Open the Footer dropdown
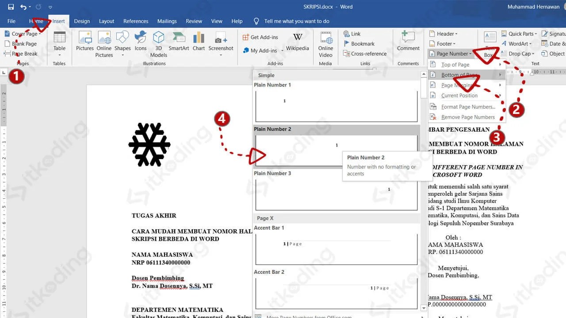 443,44
